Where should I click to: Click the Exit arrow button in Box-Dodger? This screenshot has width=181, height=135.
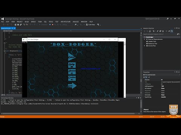(72, 86)
